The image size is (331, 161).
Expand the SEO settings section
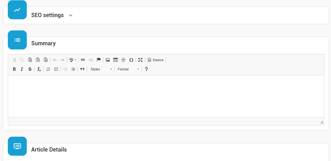pos(71,15)
